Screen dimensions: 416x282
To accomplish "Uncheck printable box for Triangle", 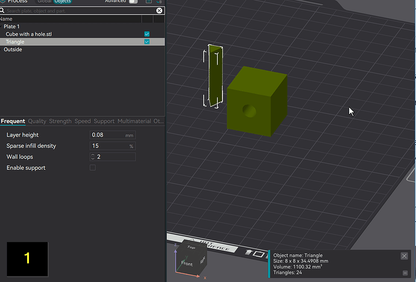I will pyautogui.click(x=147, y=42).
